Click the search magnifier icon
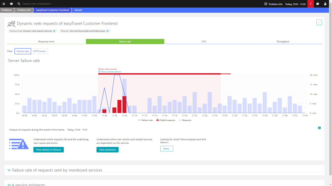The width and height of the screenshot is (332, 186). [19, 4]
